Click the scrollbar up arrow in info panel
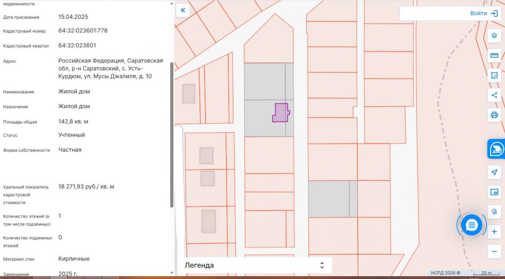Viewport: 505px width, 279px height. point(172,3)
